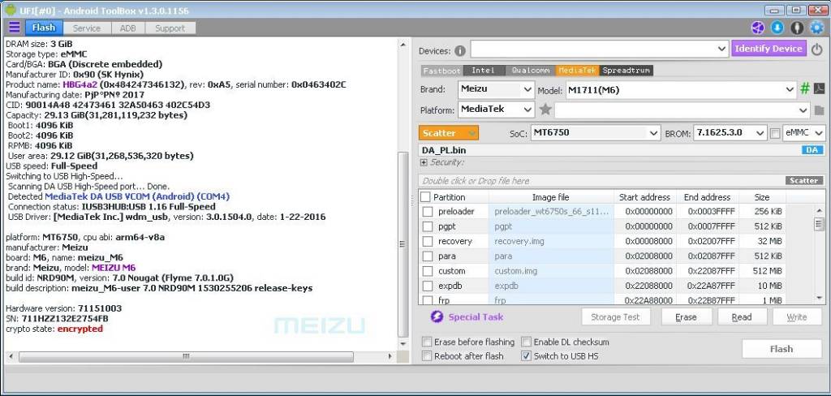Select the MediaTek mode tab
831x396 pixels.
(x=577, y=71)
